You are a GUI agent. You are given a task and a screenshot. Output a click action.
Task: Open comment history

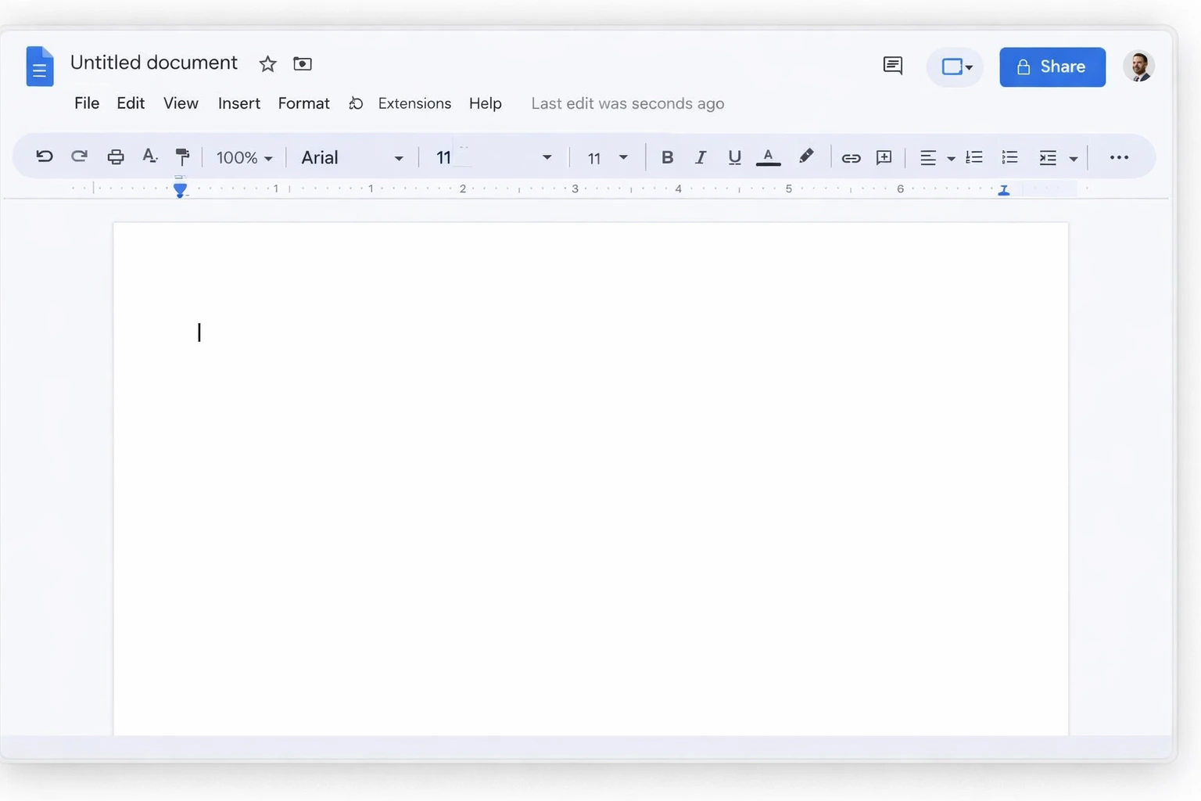click(892, 66)
